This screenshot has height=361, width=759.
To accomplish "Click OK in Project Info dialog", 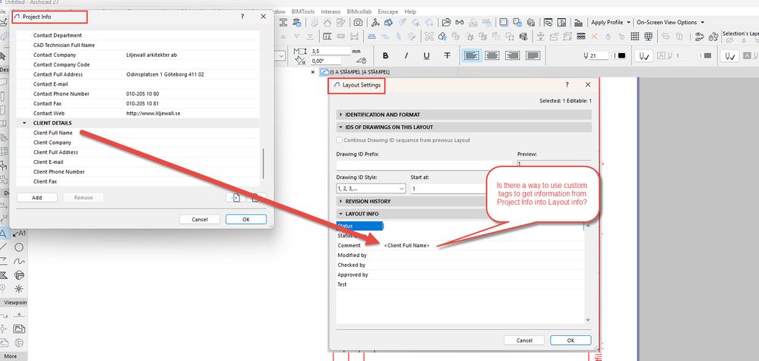I will (246, 219).
